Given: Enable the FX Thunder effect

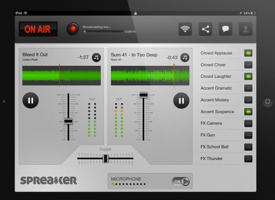Looking at the screenshot, I should [248, 159].
